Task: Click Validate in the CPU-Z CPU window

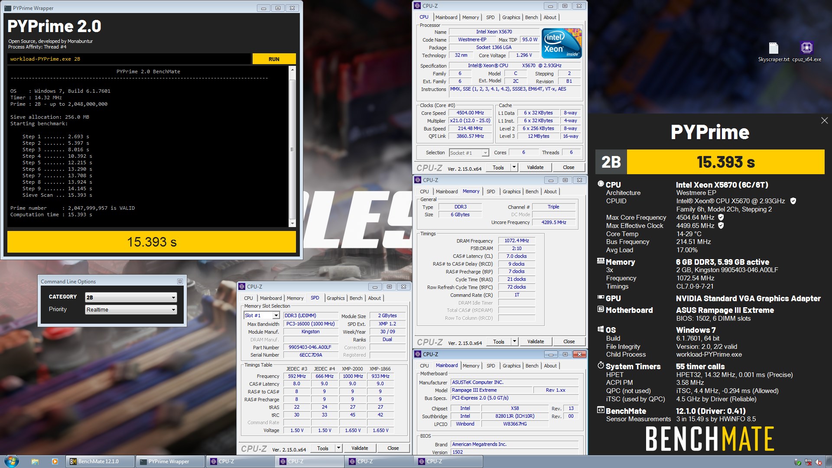Action: coord(535,167)
